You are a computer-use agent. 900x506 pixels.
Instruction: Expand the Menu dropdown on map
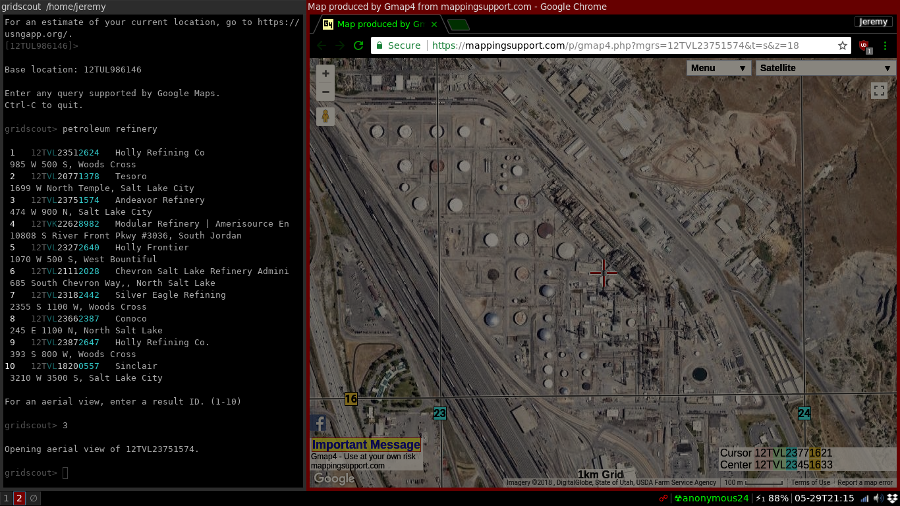point(719,68)
